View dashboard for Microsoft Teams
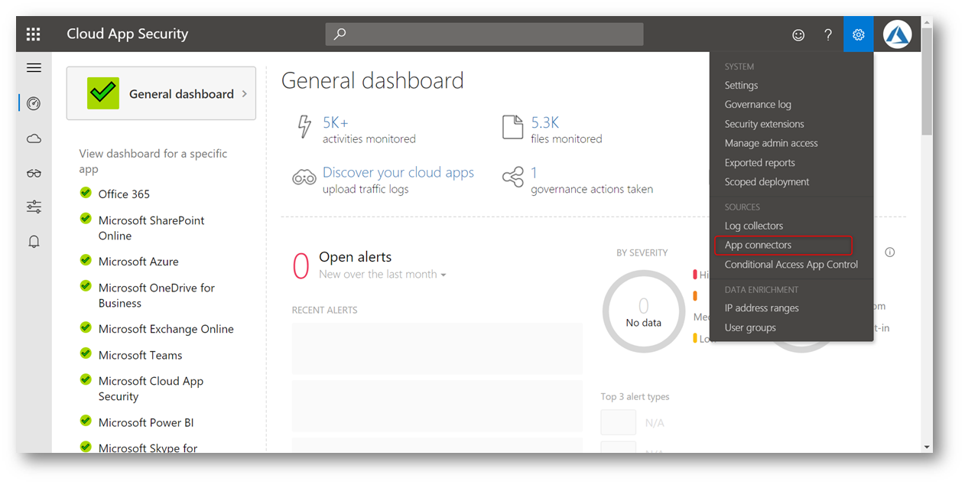The height and width of the screenshot is (485, 965). coord(140,355)
